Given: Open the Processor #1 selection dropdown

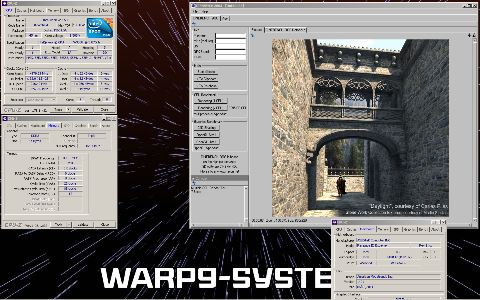Looking at the screenshot, I should (54, 100).
